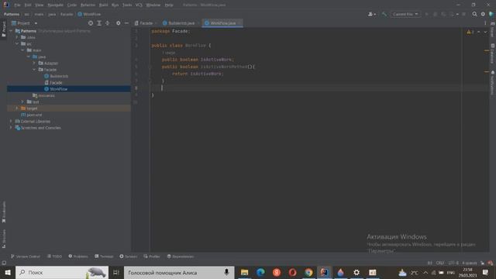The image size is (496, 279).
Task: Expand Scratches and Consoles node
Action: [11, 128]
